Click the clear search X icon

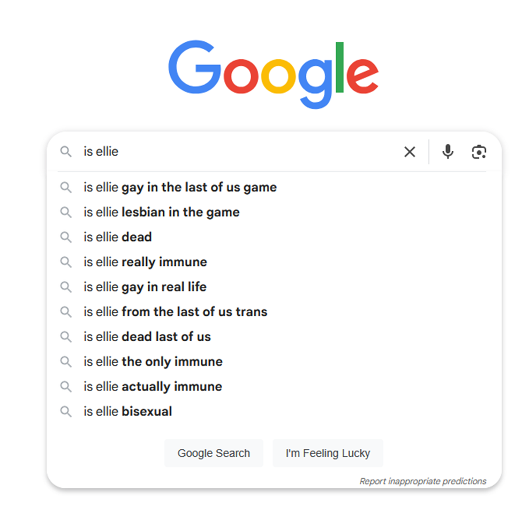[x=410, y=152]
